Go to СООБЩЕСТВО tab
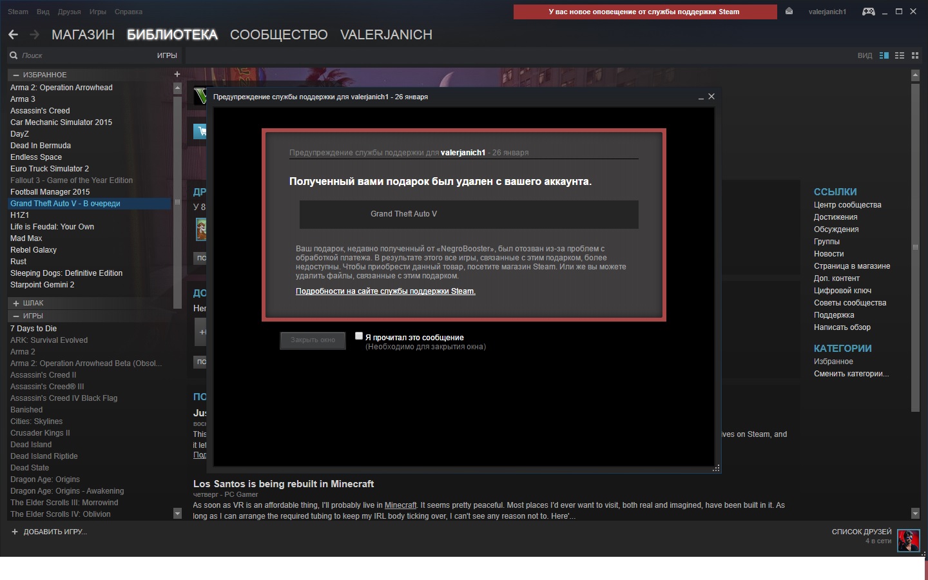This screenshot has width=928, height=580. (279, 35)
